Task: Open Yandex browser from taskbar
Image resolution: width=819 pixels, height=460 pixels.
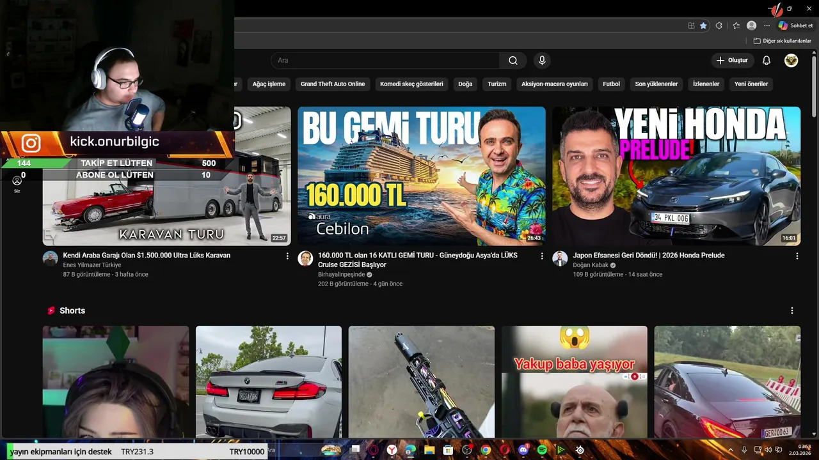Action: pos(392,450)
